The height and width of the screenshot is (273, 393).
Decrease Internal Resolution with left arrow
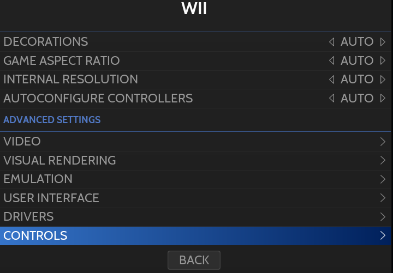point(331,80)
